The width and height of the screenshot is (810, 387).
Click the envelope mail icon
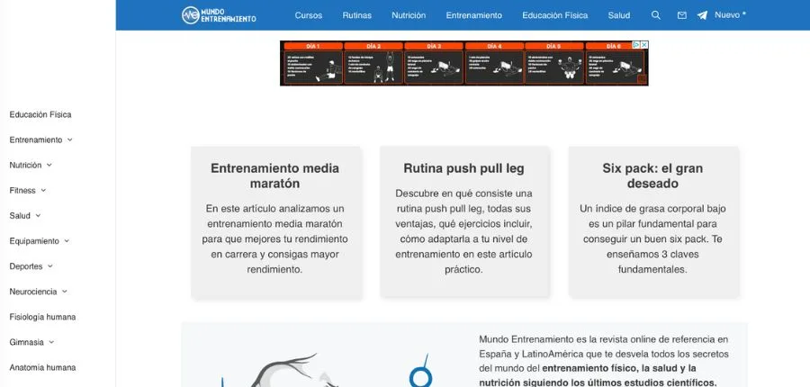(681, 15)
